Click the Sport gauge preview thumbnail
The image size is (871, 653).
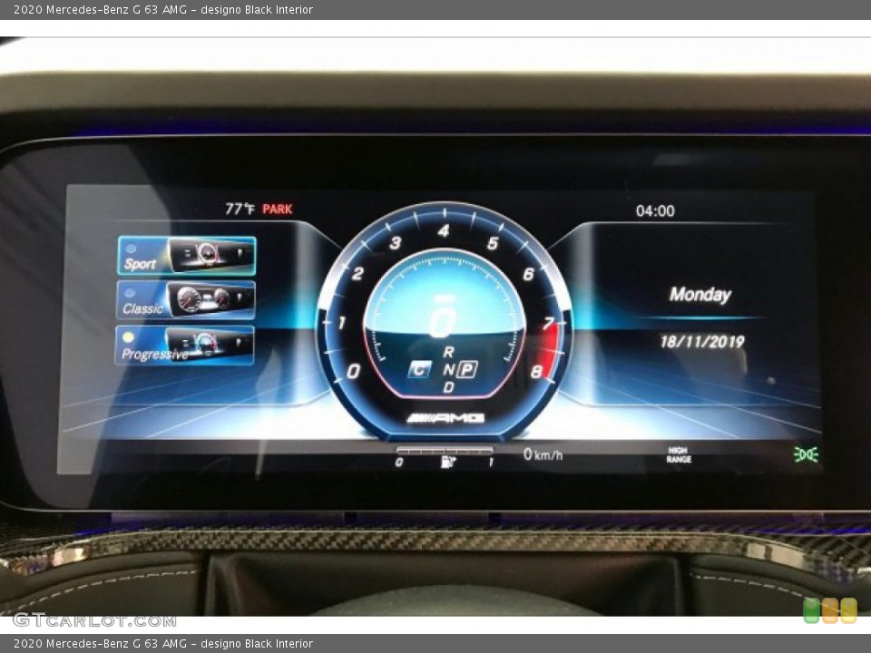pos(211,255)
